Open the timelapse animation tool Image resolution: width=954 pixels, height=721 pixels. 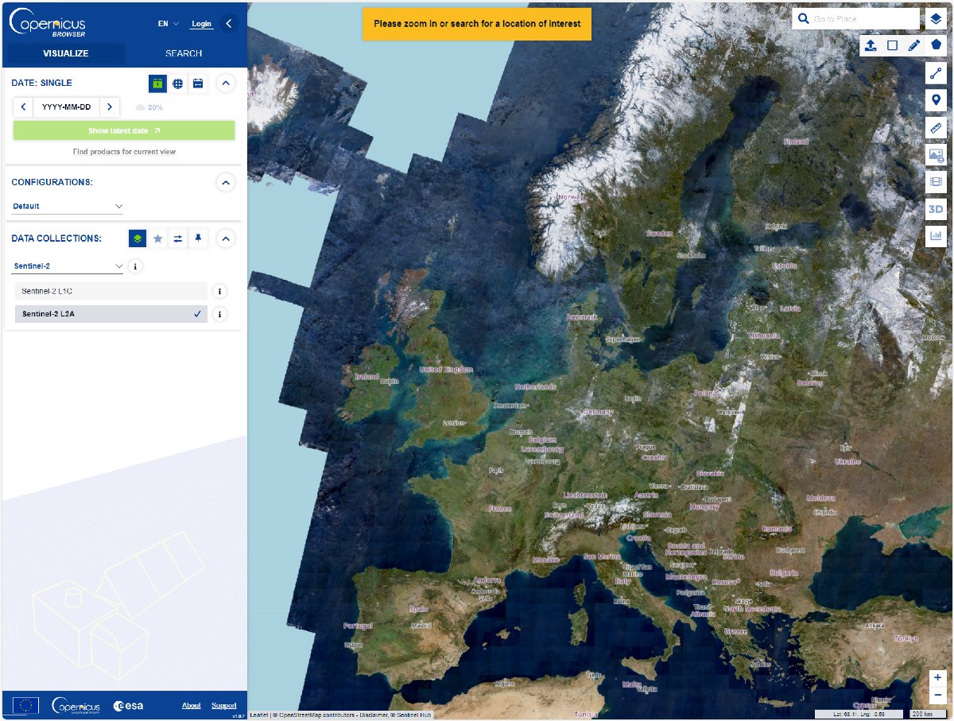click(x=937, y=182)
